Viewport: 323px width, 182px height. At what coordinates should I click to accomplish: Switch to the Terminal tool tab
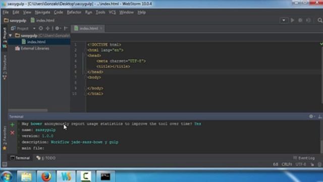point(20,158)
